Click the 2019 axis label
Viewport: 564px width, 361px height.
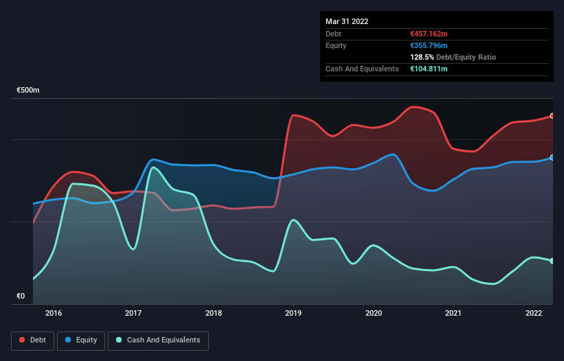pos(293,313)
